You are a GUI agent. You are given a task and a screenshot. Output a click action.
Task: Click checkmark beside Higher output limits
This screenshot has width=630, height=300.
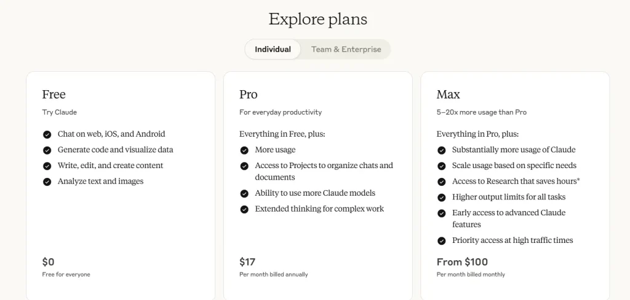442,198
